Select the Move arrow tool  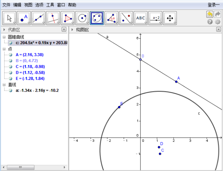(x=9, y=18)
